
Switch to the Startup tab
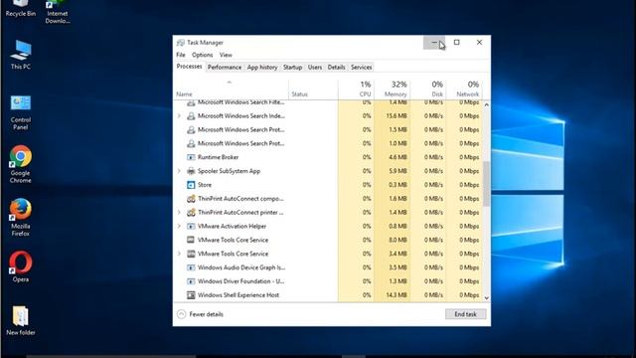tap(292, 68)
